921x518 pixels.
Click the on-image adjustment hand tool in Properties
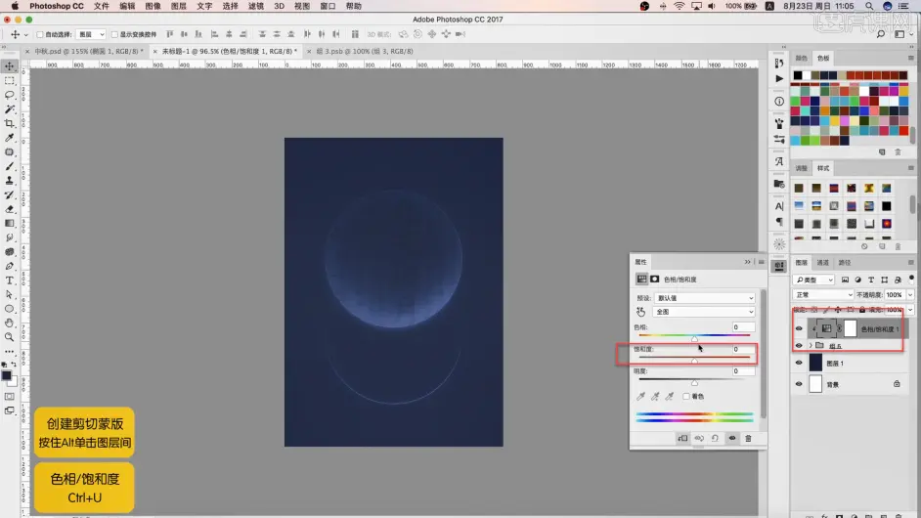pos(640,312)
